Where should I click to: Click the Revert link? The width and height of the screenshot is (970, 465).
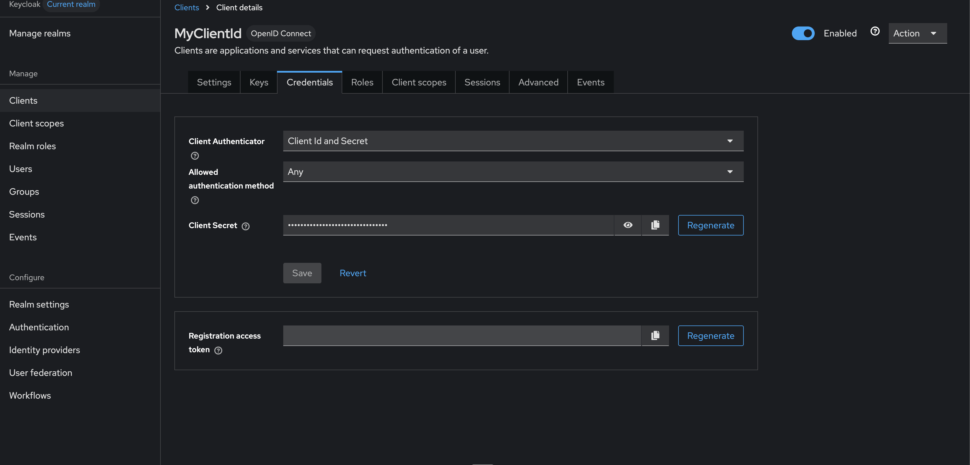point(353,273)
